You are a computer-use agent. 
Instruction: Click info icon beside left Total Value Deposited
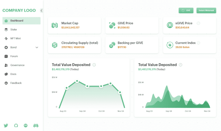click(94, 65)
